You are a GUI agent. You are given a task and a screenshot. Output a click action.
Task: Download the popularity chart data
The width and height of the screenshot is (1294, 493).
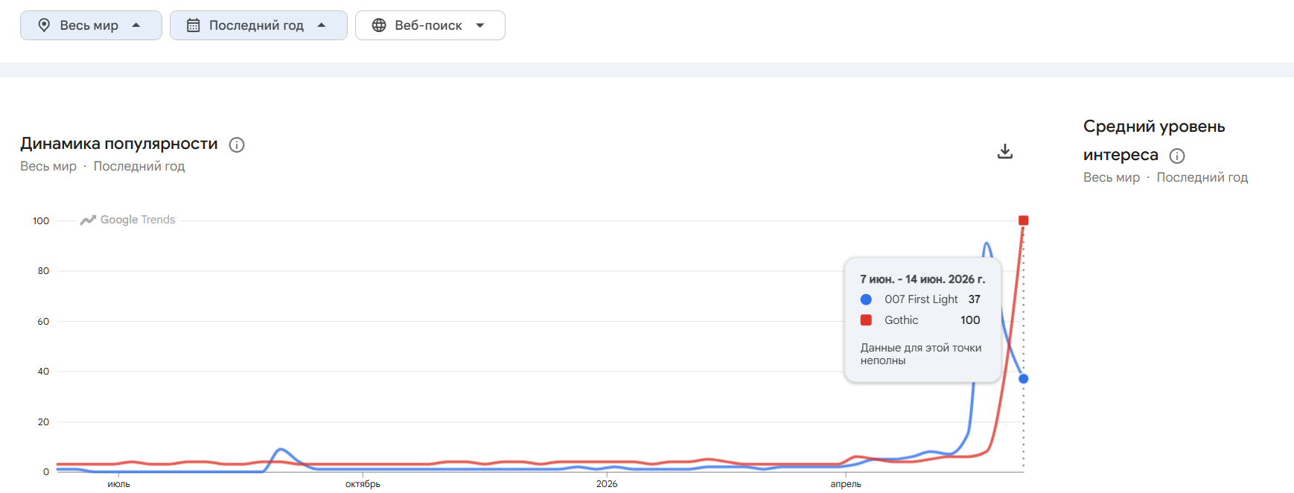click(1005, 151)
